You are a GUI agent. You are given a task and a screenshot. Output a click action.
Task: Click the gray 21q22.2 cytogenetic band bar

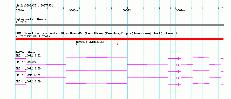119,25
